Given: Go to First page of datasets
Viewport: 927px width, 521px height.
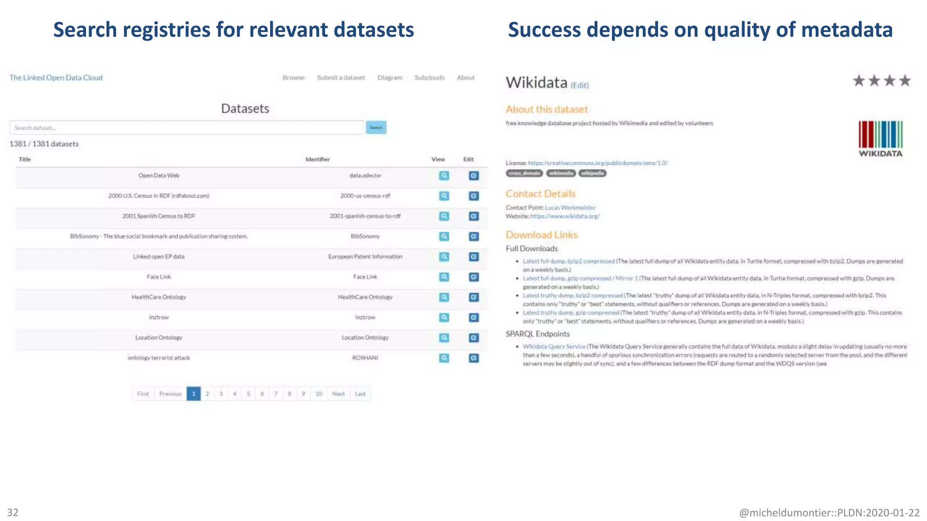Looking at the screenshot, I should tap(143, 394).
